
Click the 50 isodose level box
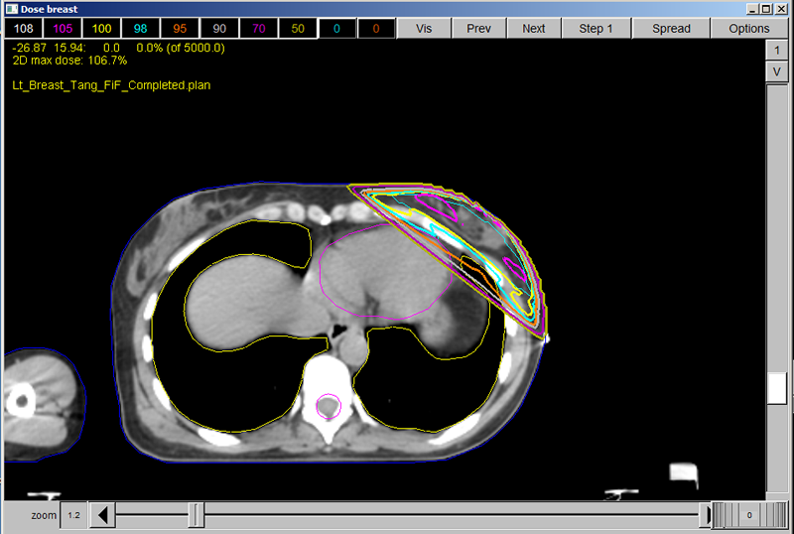(298, 29)
